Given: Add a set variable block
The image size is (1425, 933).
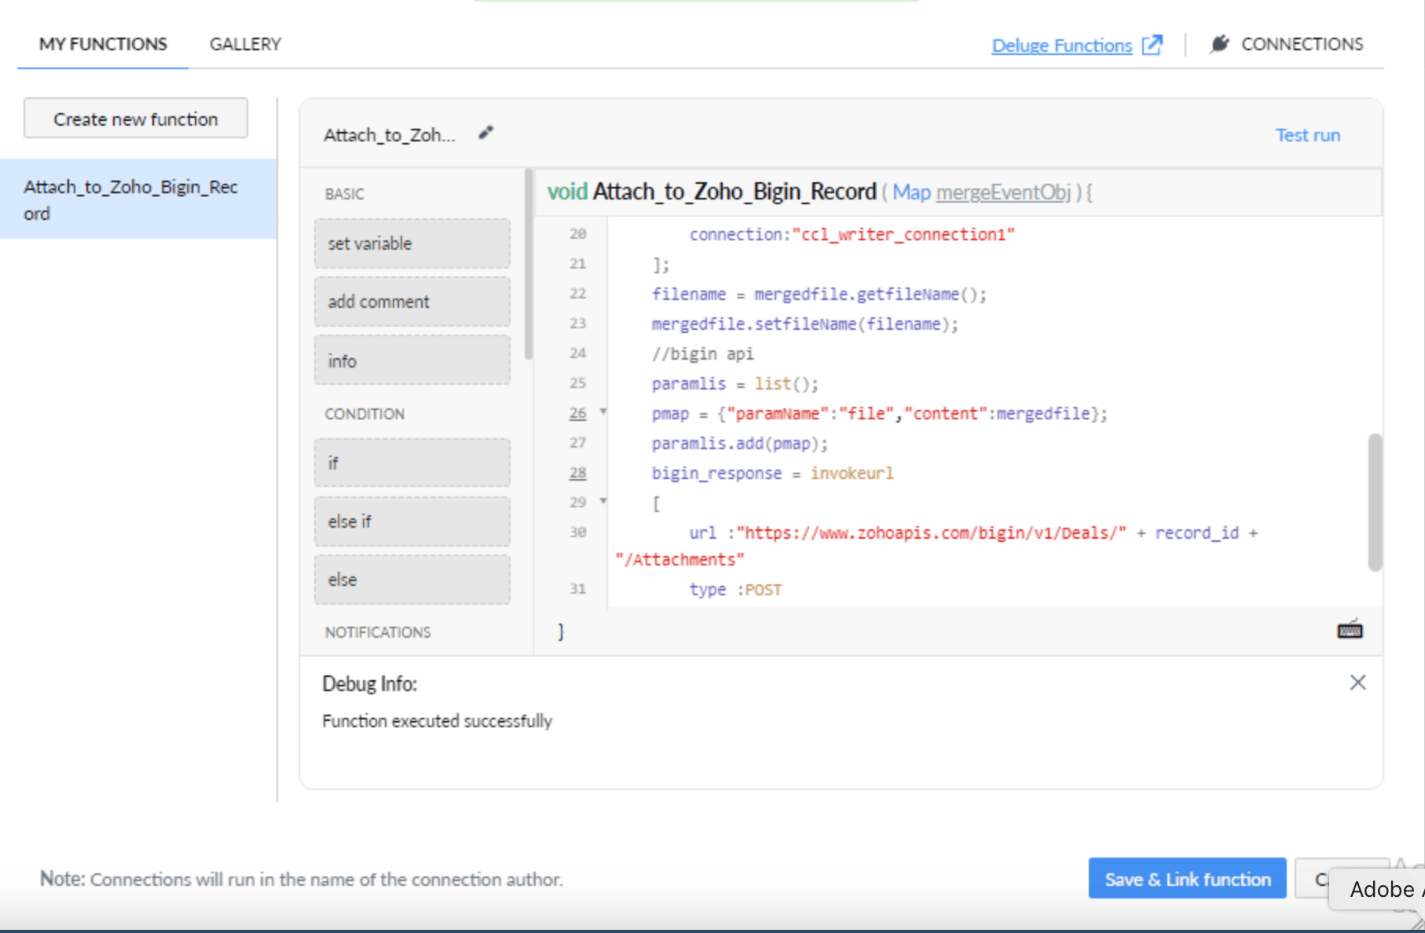Looking at the screenshot, I should click(x=412, y=243).
